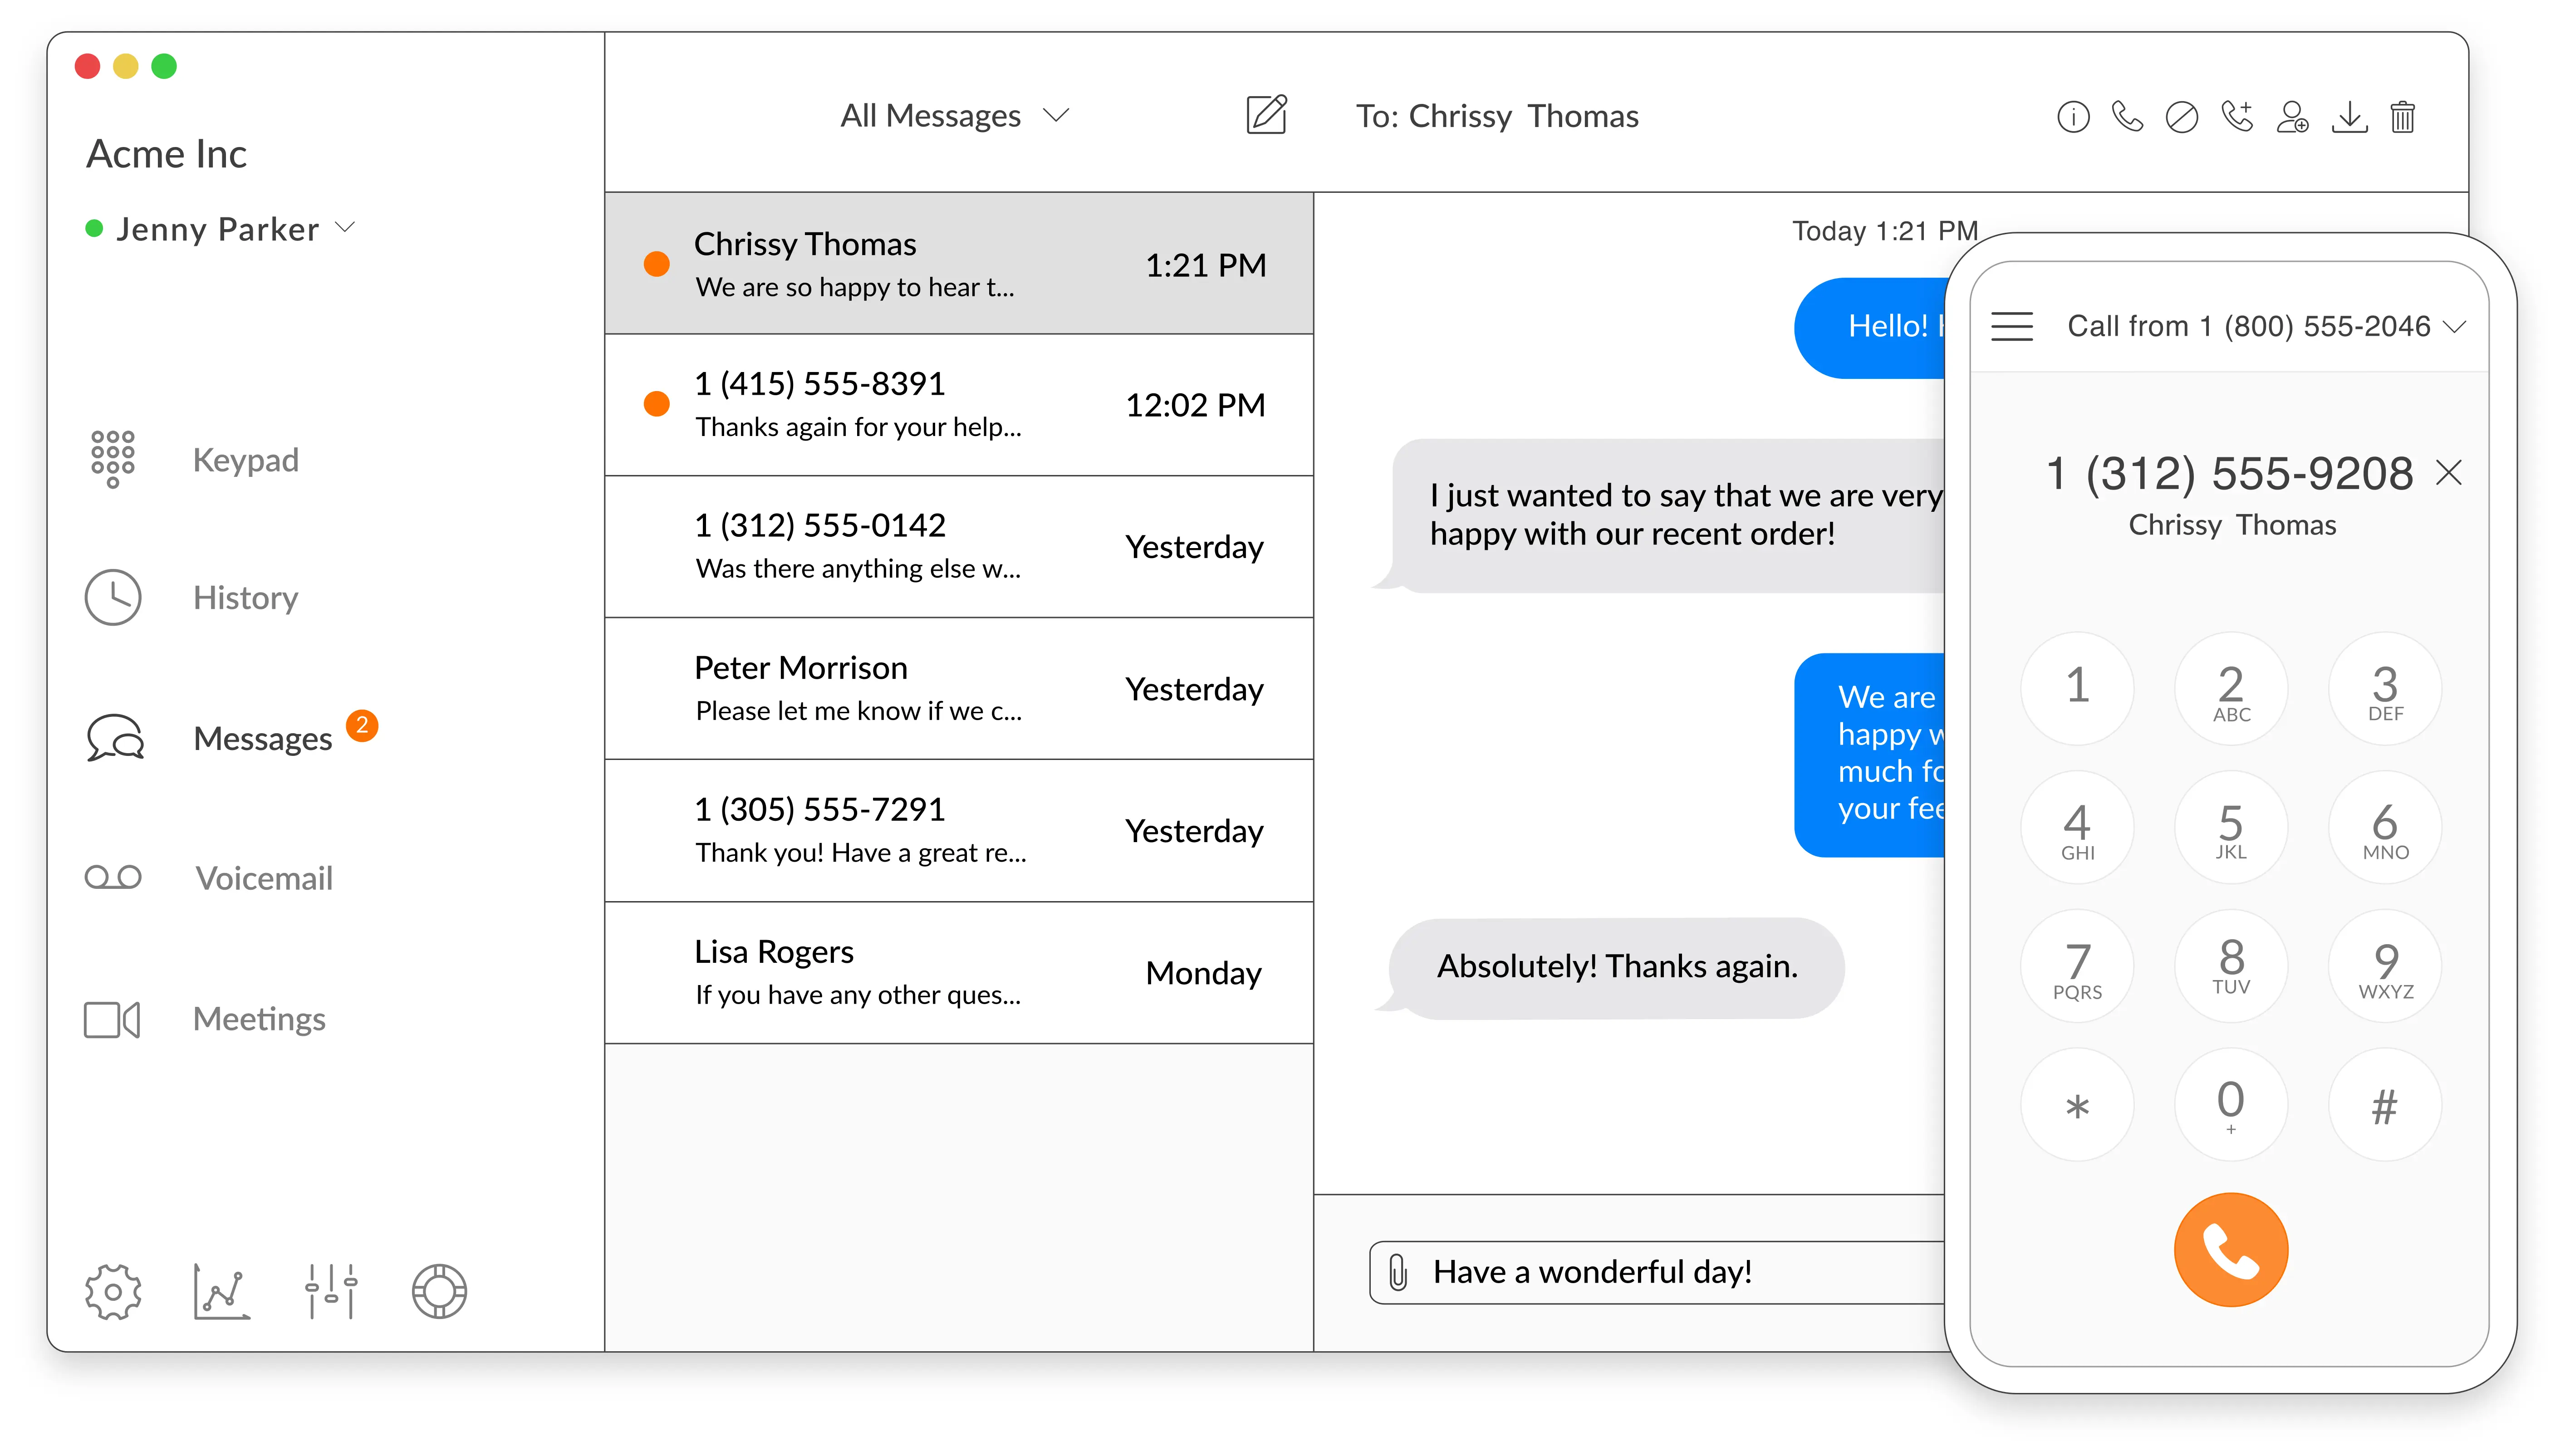
Task: Open the dialer hamburger menu
Action: point(2011,326)
